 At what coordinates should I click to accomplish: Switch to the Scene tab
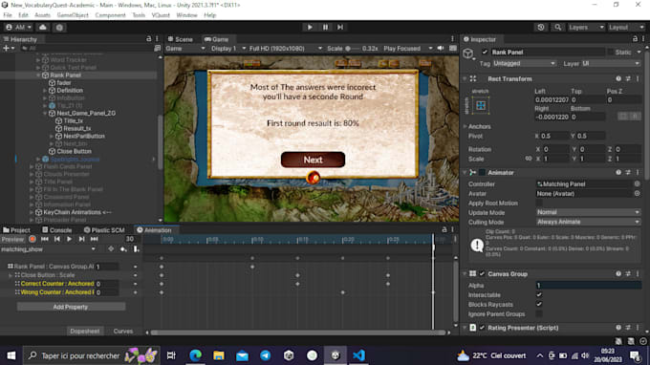coord(181,39)
